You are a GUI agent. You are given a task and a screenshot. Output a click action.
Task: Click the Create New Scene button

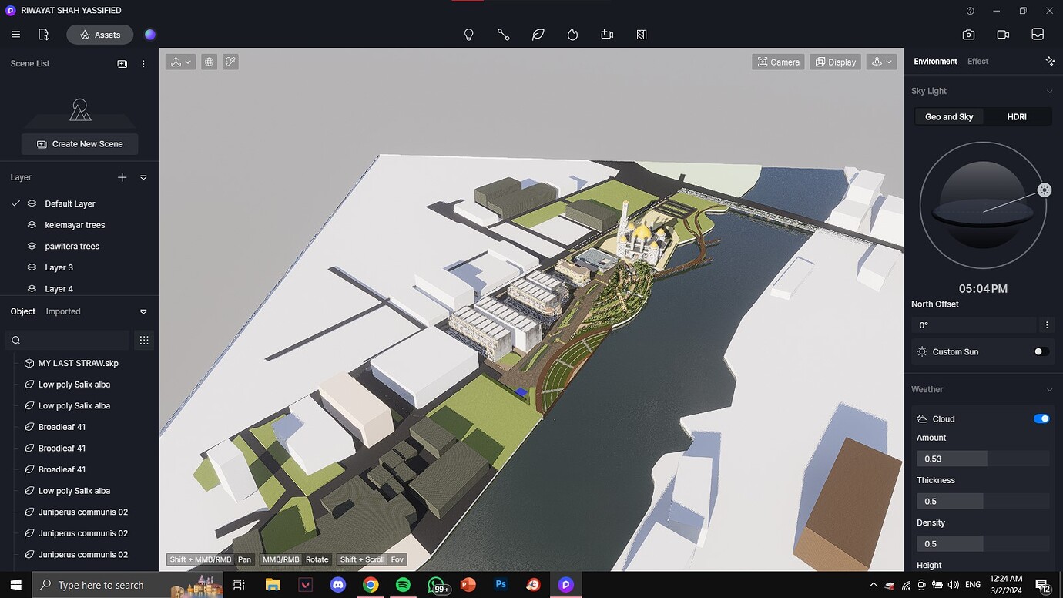(79, 143)
